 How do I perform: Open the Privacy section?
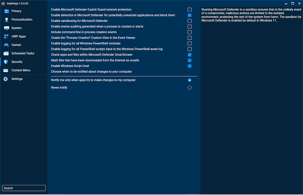[x=16, y=11]
